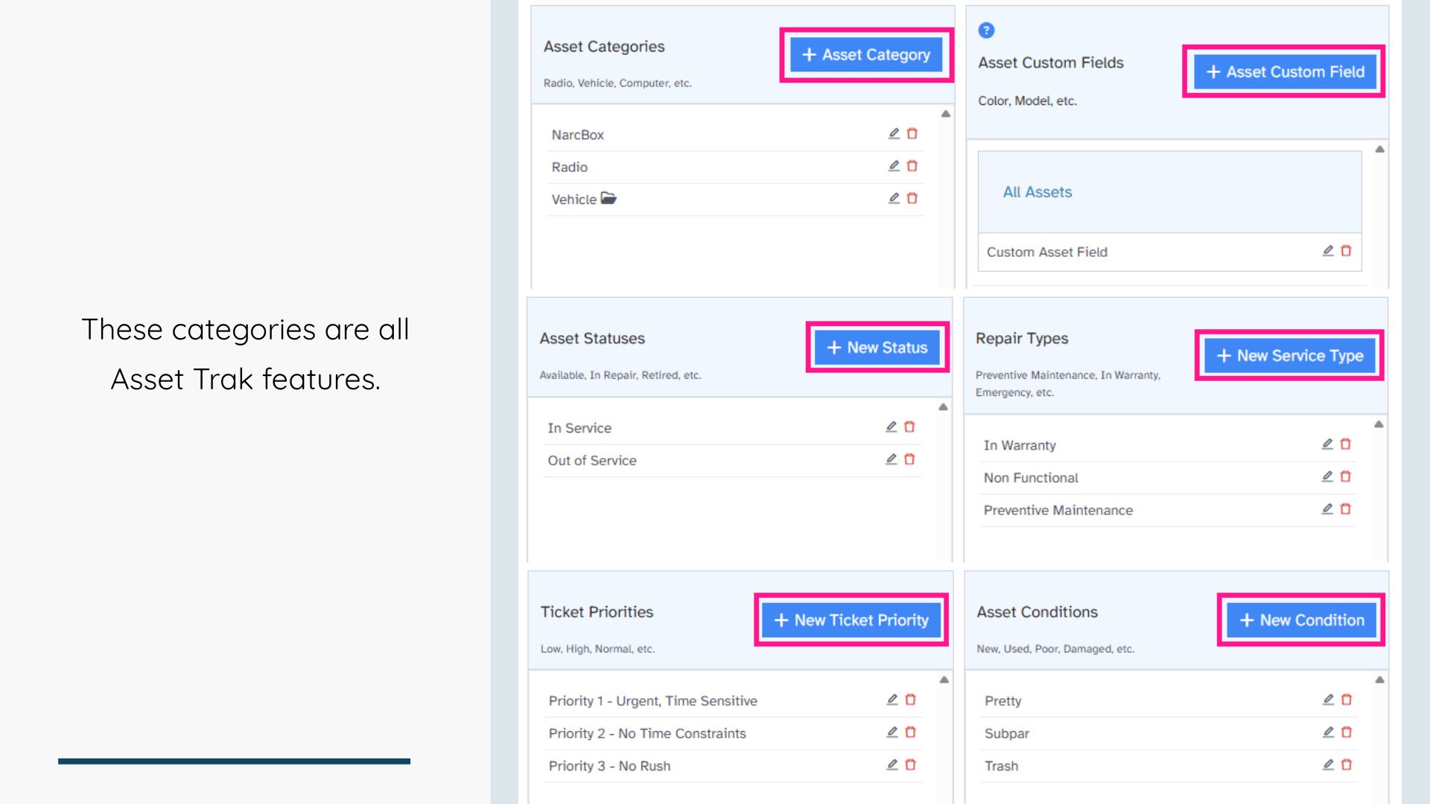This screenshot has width=1430, height=804.
Task: Delete the Trash asset condition
Action: click(1347, 765)
